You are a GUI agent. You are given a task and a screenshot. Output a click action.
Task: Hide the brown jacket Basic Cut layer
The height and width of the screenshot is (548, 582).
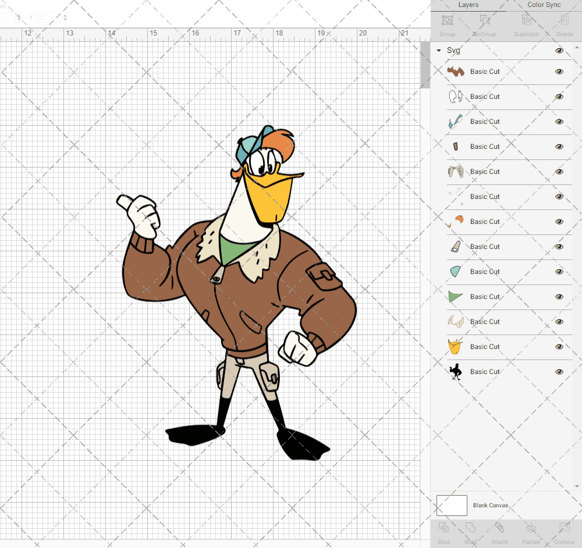click(559, 72)
